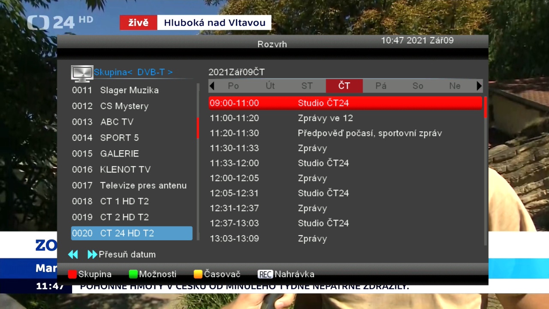Click the TV monitor icon beside Skupina

click(82, 73)
